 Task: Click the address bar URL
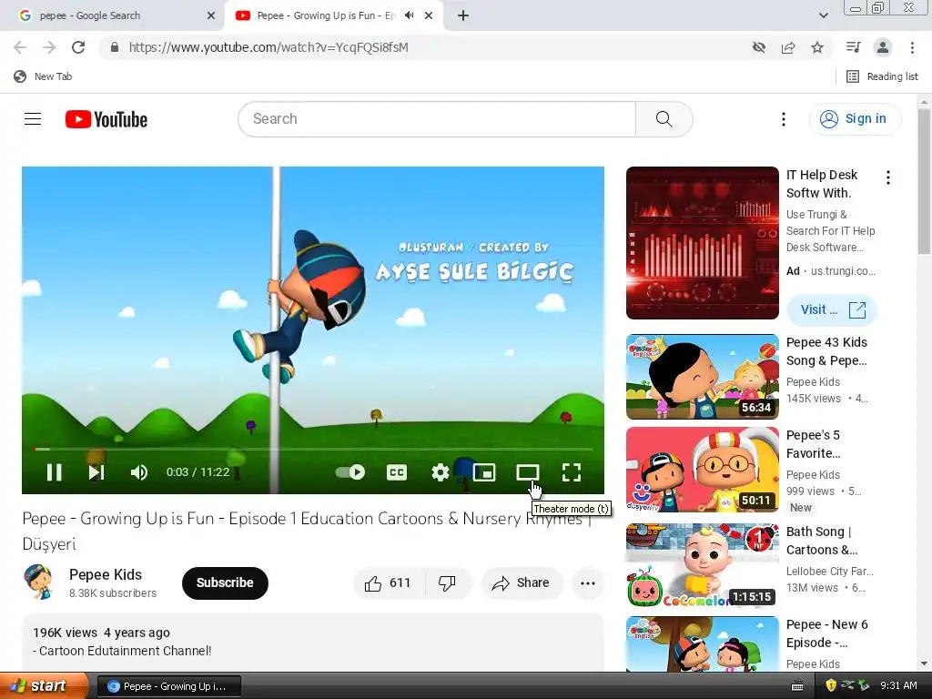coord(268,47)
